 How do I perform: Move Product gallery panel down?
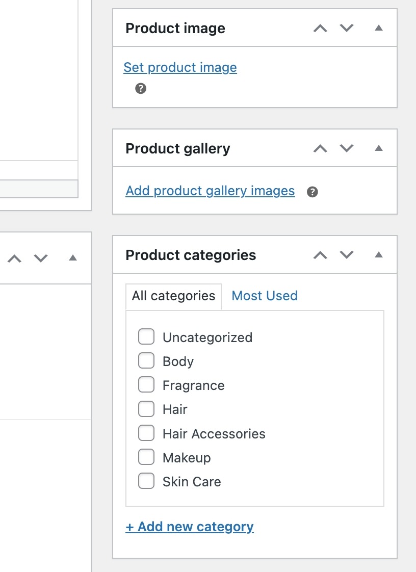pos(347,149)
